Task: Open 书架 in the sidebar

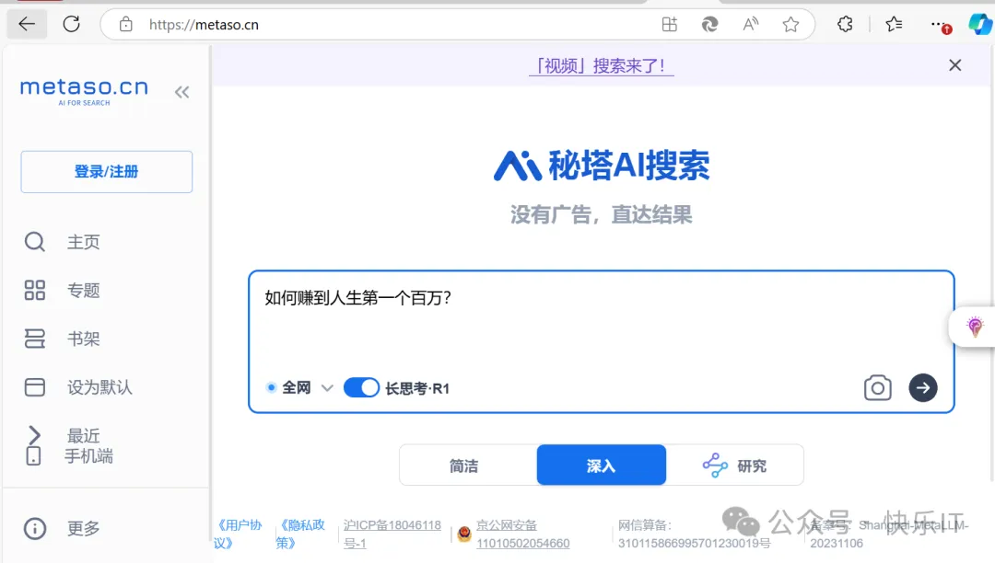Action: 83,339
